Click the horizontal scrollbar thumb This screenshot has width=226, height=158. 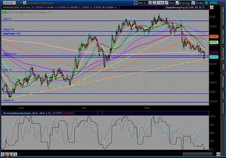(x=197, y=154)
